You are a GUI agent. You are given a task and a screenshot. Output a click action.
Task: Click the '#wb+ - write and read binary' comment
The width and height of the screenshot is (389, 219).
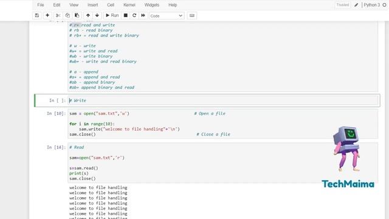[x=103, y=61]
